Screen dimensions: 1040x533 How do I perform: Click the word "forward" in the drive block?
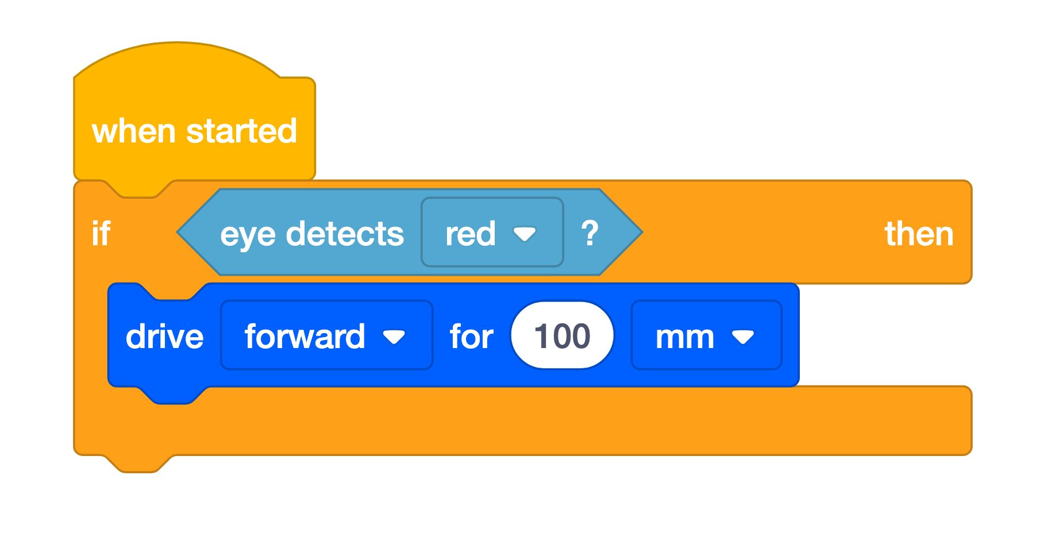pyautogui.click(x=305, y=336)
